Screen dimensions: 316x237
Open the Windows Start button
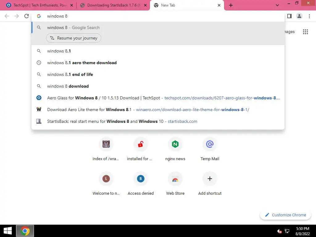click(8, 231)
